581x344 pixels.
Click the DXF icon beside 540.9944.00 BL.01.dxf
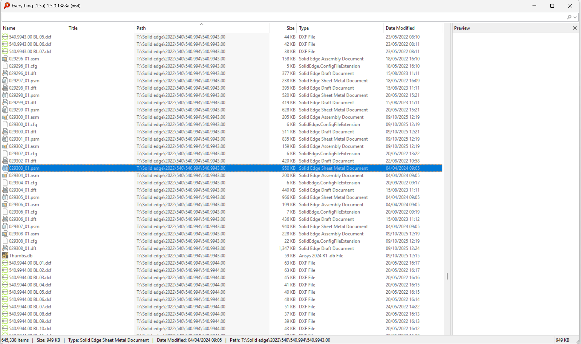(5, 263)
